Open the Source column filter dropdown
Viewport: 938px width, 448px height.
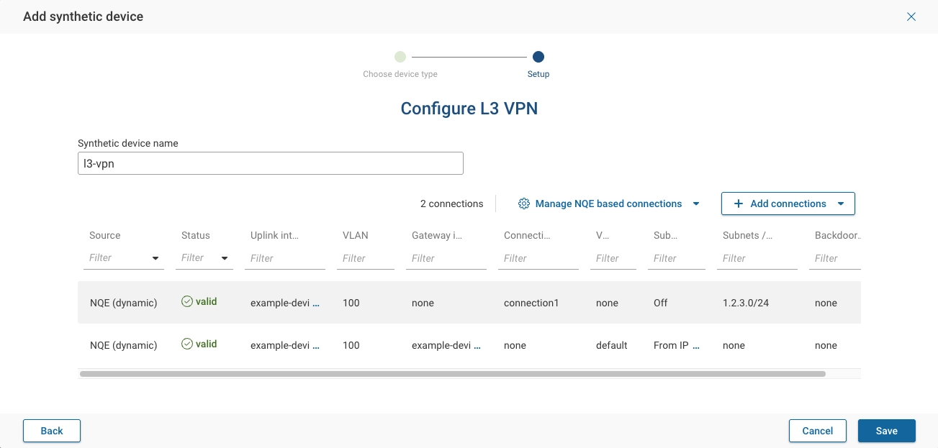click(x=155, y=257)
